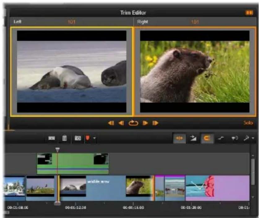This screenshot has height=218, width=259.
Task: Trim back multiple frames button
Action: click(111, 123)
